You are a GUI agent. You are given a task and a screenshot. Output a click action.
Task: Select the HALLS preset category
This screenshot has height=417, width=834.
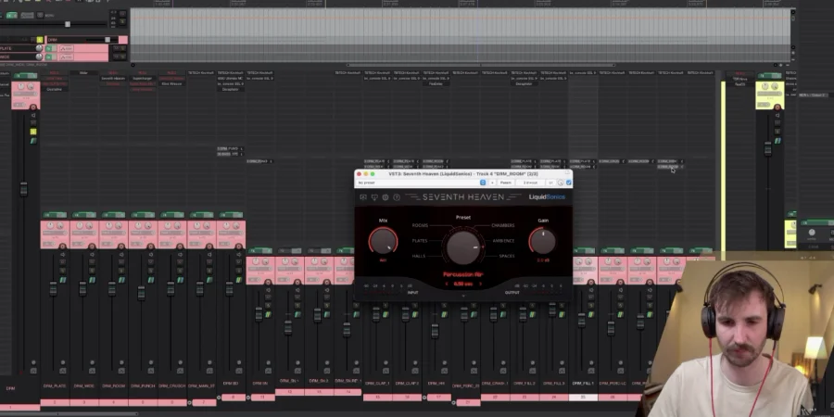click(x=419, y=256)
